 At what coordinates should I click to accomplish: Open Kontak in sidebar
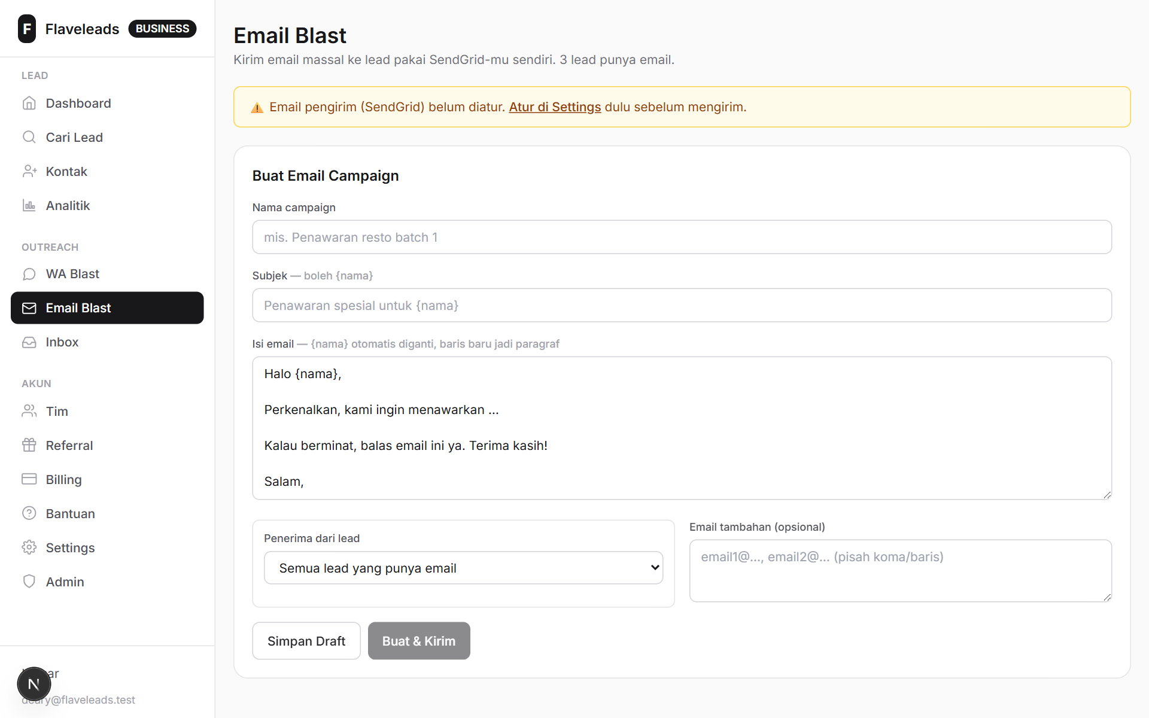(107, 171)
